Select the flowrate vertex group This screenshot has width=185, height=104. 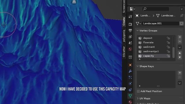(154, 42)
